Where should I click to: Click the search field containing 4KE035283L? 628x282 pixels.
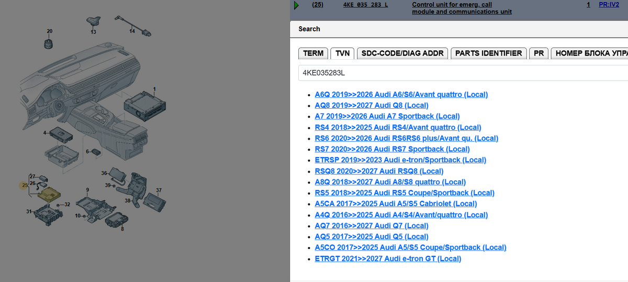[463, 73]
